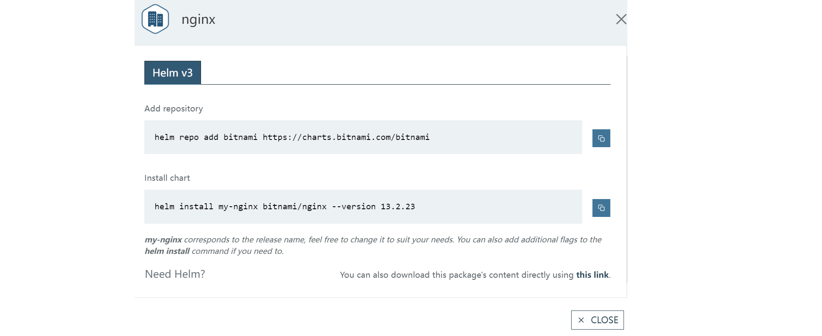The width and height of the screenshot is (822, 336).
Task: Click the bold my-nginx text in the note
Action: point(163,240)
